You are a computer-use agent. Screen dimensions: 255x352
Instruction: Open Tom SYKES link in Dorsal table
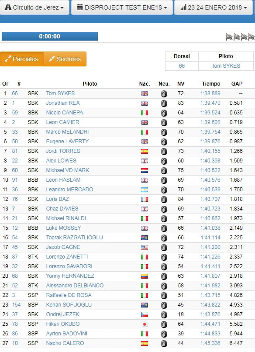[226, 66]
